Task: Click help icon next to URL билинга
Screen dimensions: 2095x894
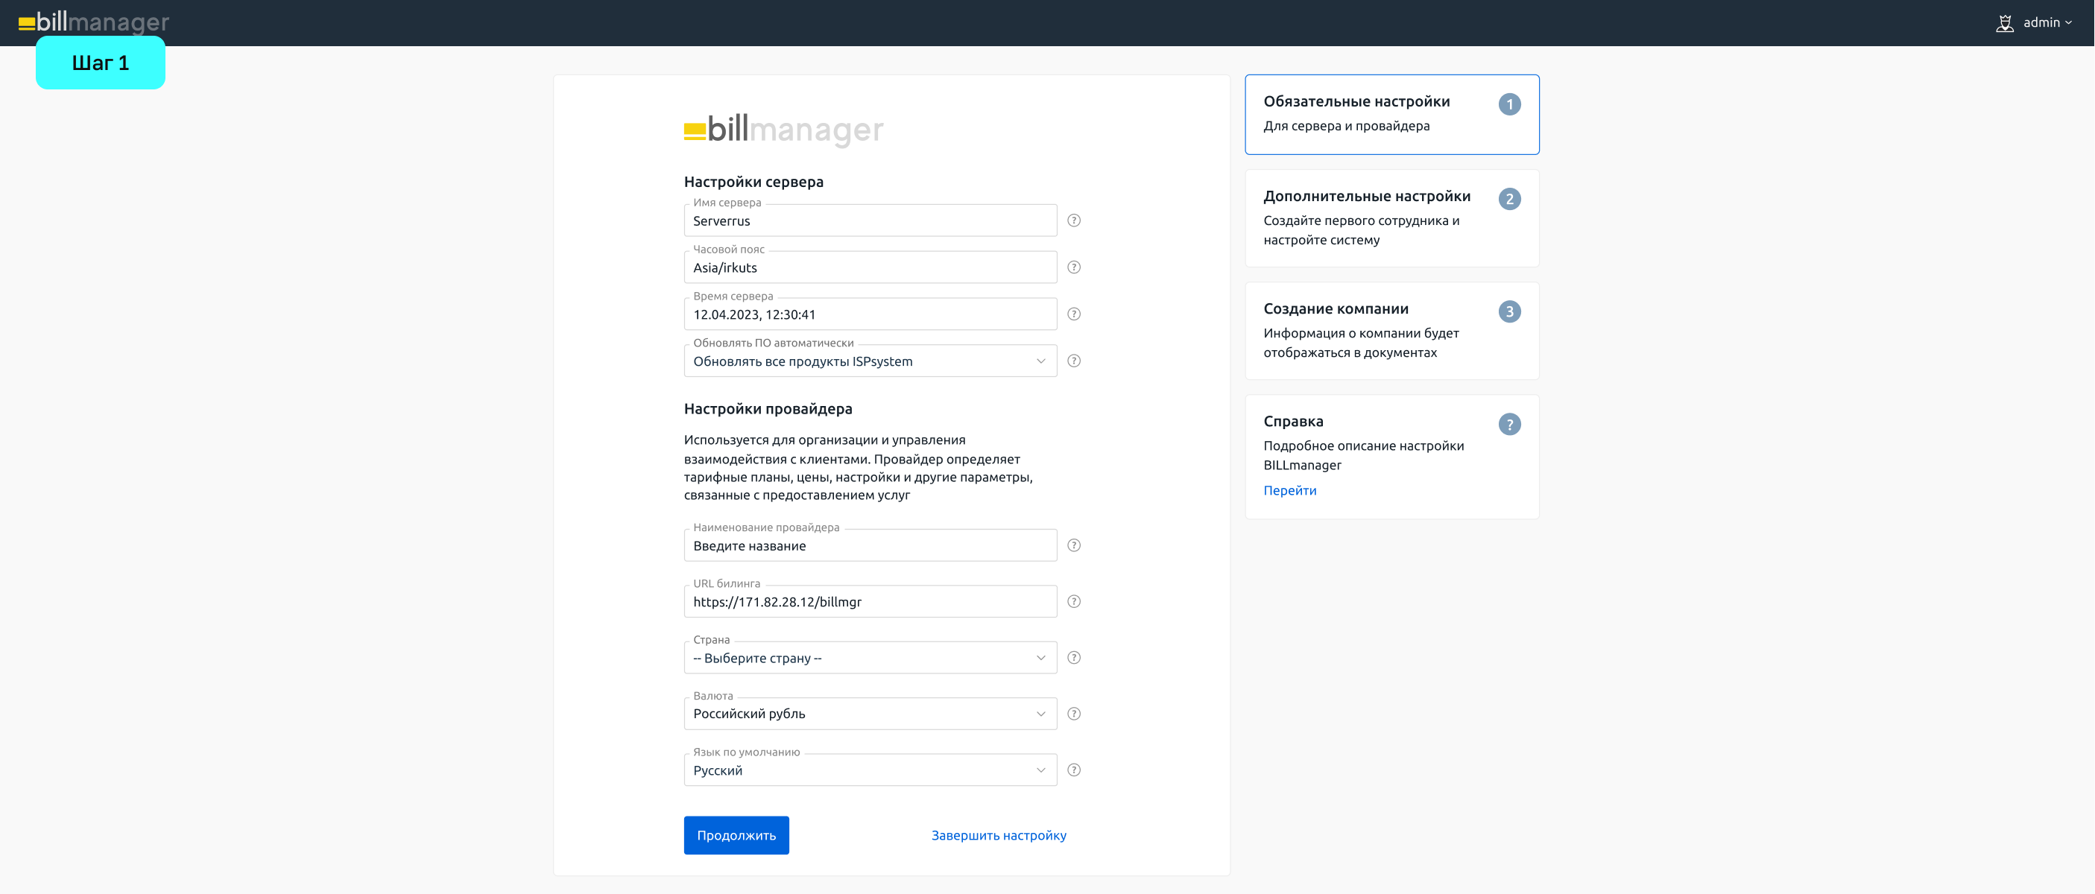Action: pyautogui.click(x=1073, y=601)
